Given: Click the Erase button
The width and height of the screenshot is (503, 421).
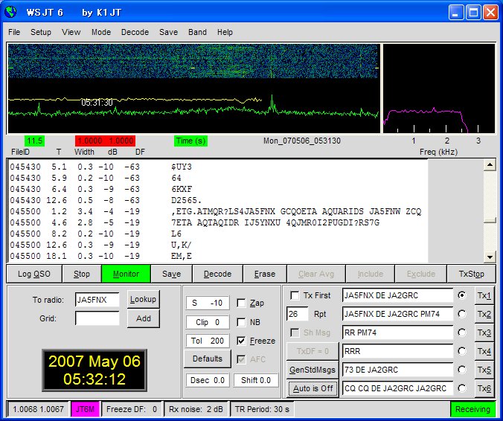Looking at the screenshot, I should [265, 274].
